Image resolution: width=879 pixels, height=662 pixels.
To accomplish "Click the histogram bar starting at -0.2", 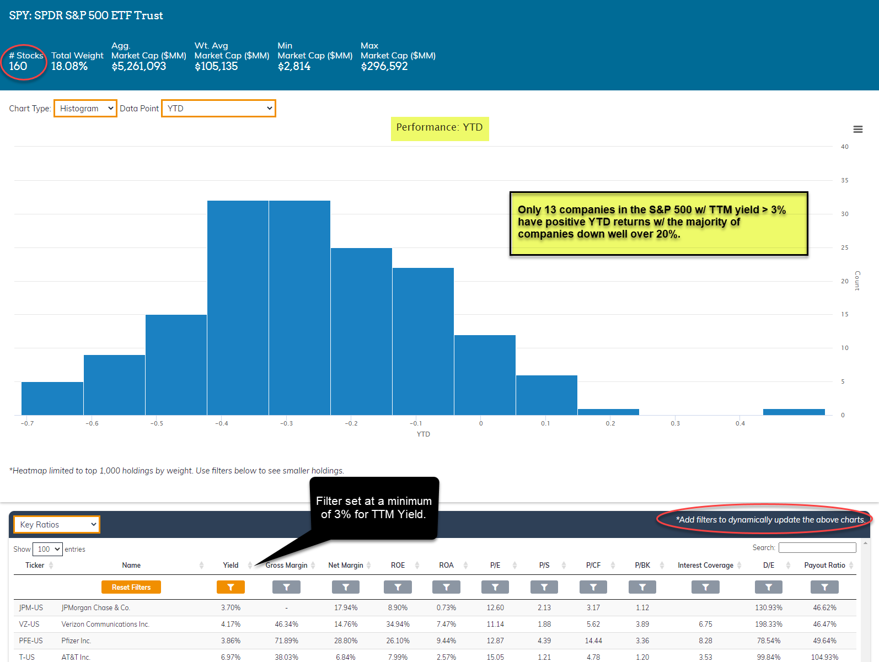I will (361, 331).
